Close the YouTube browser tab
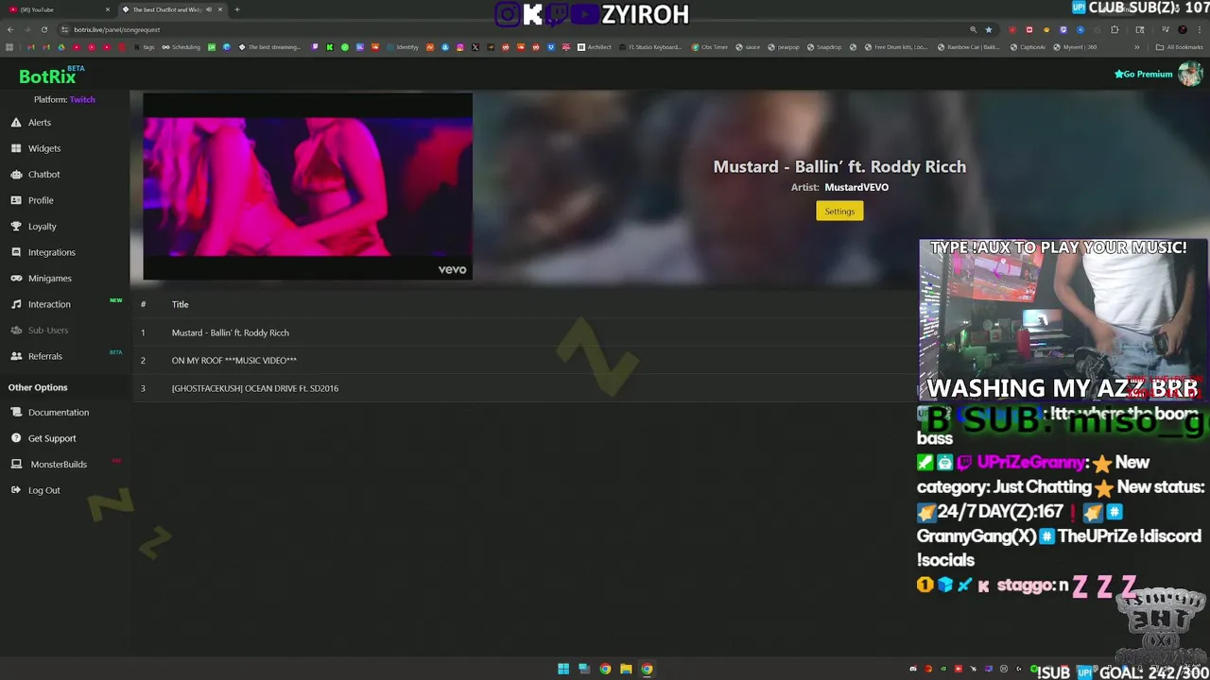This screenshot has height=680, width=1210. (108, 9)
